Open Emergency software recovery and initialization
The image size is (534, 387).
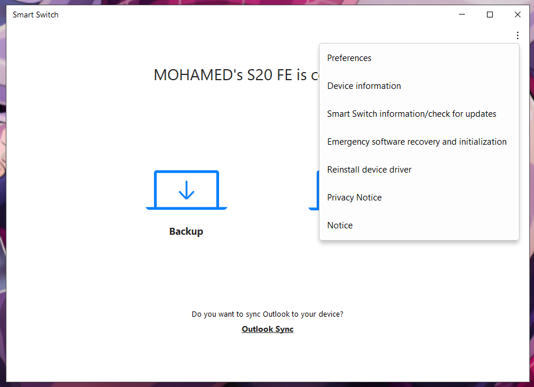419,142
